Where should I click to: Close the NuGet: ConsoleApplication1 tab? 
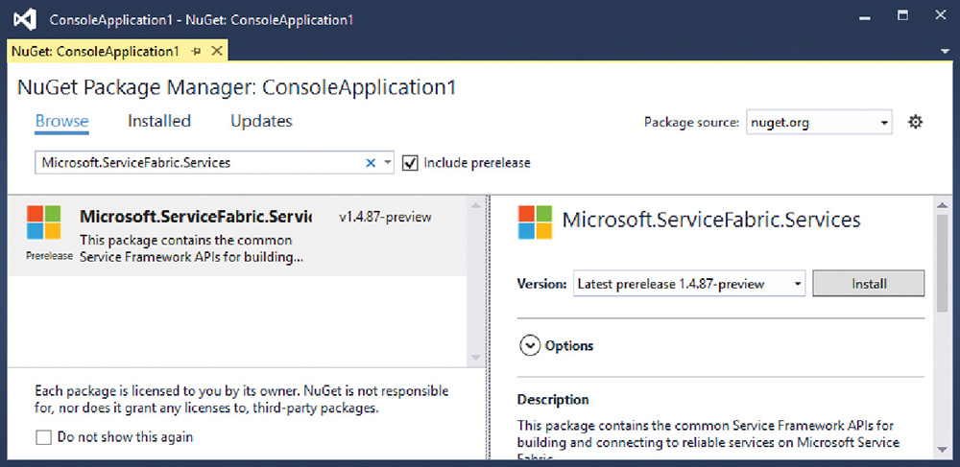pos(215,52)
